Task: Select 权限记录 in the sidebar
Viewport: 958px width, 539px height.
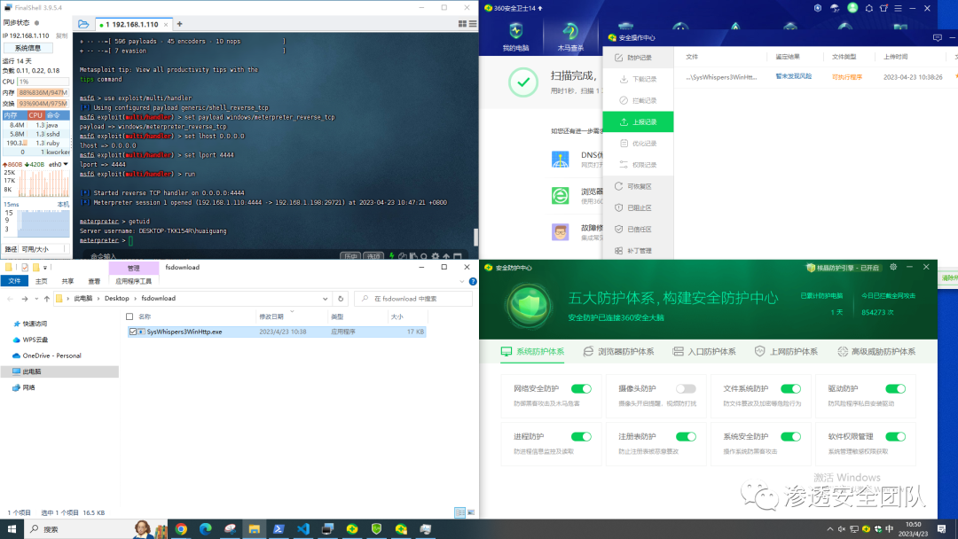Action: (639, 165)
